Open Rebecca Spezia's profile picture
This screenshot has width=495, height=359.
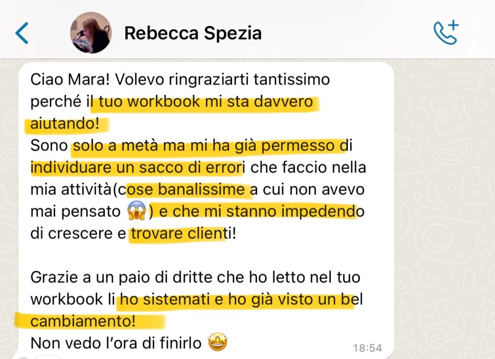(91, 33)
